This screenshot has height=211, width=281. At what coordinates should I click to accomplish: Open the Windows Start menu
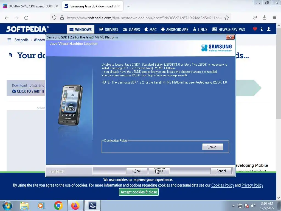(x=7, y=206)
